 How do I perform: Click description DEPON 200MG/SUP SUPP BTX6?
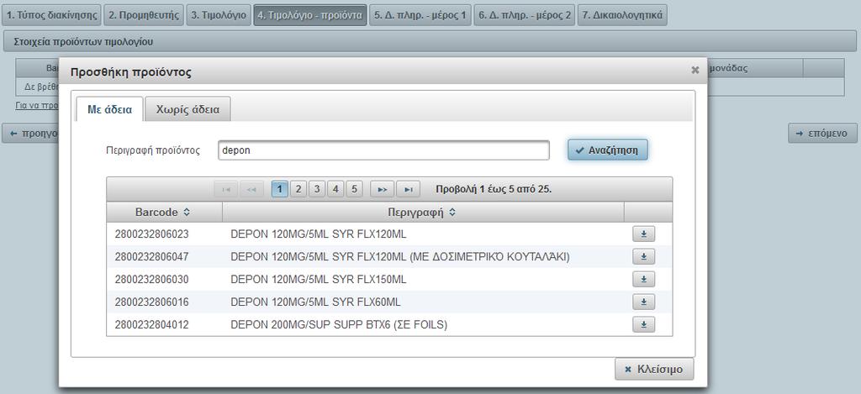(x=339, y=325)
